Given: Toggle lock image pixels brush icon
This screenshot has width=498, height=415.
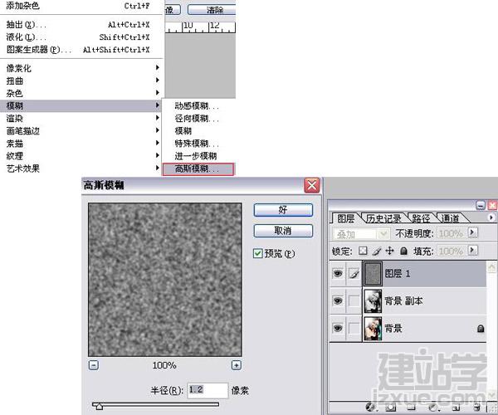Looking at the screenshot, I should click(376, 251).
